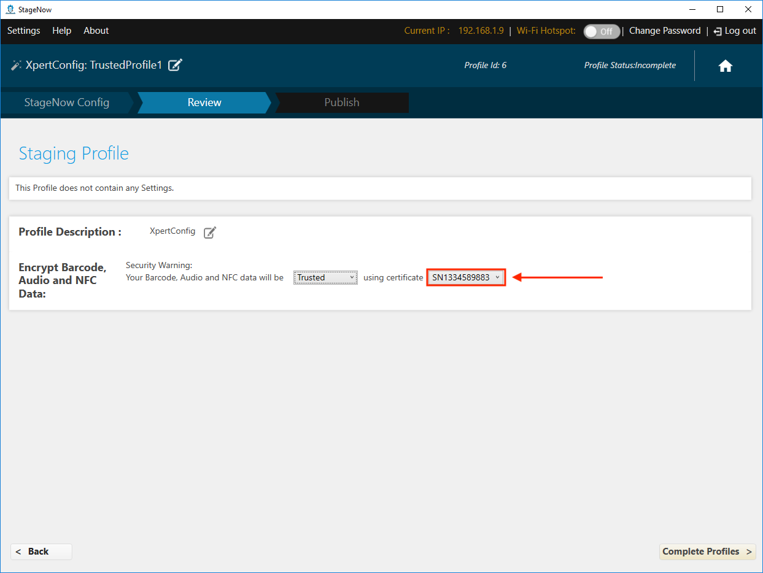The image size is (763, 573).
Task: Minimize the StageNow window
Action: click(x=692, y=9)
